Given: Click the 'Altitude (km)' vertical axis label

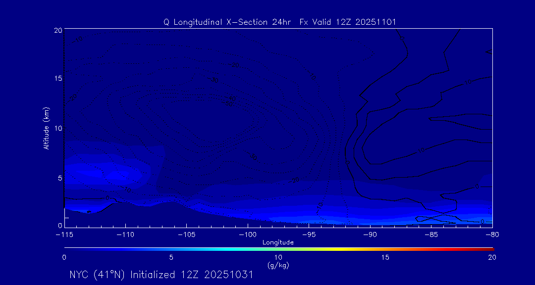Looking at the screenshot, I should click(x=47, y=127).
